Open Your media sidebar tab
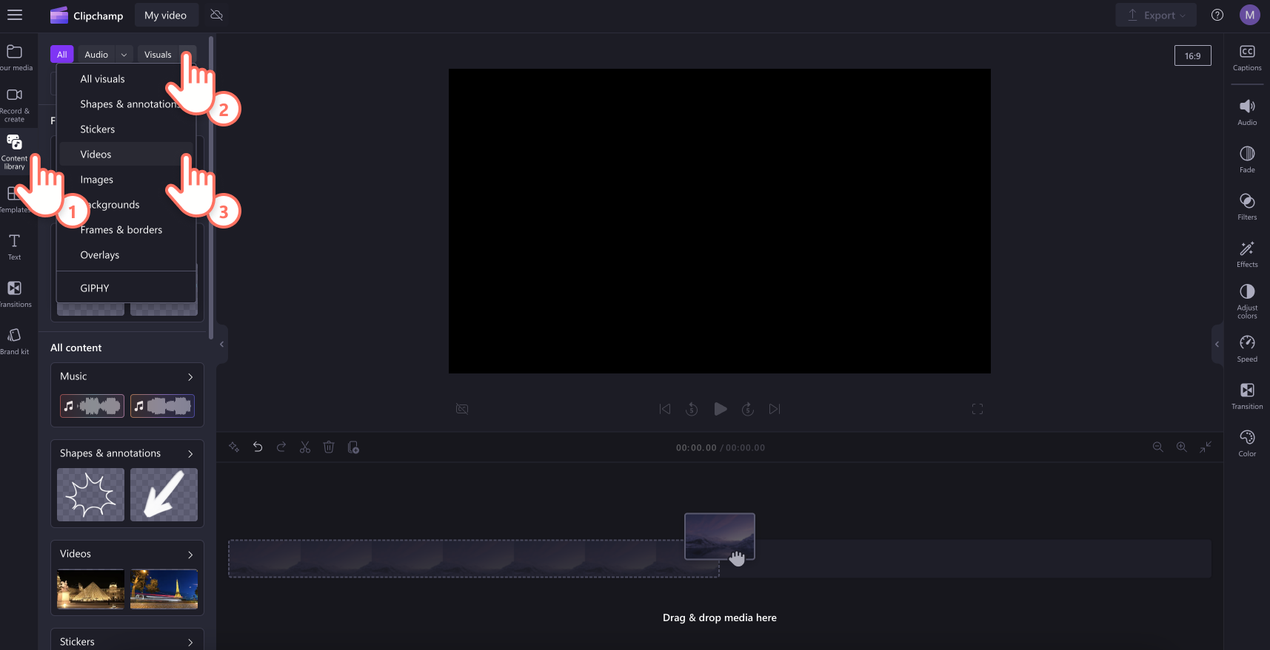This screenshot has width=1270, height=650. pyautogui.click(x=15, y=58)
